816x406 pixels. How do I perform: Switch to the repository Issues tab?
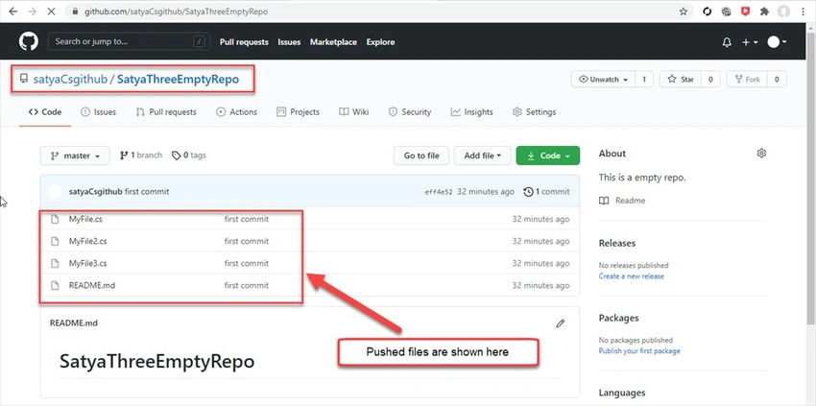pyautogui.click(x=98, y=112)
